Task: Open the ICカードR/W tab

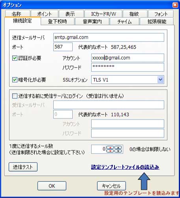Action: click(103, 14)
